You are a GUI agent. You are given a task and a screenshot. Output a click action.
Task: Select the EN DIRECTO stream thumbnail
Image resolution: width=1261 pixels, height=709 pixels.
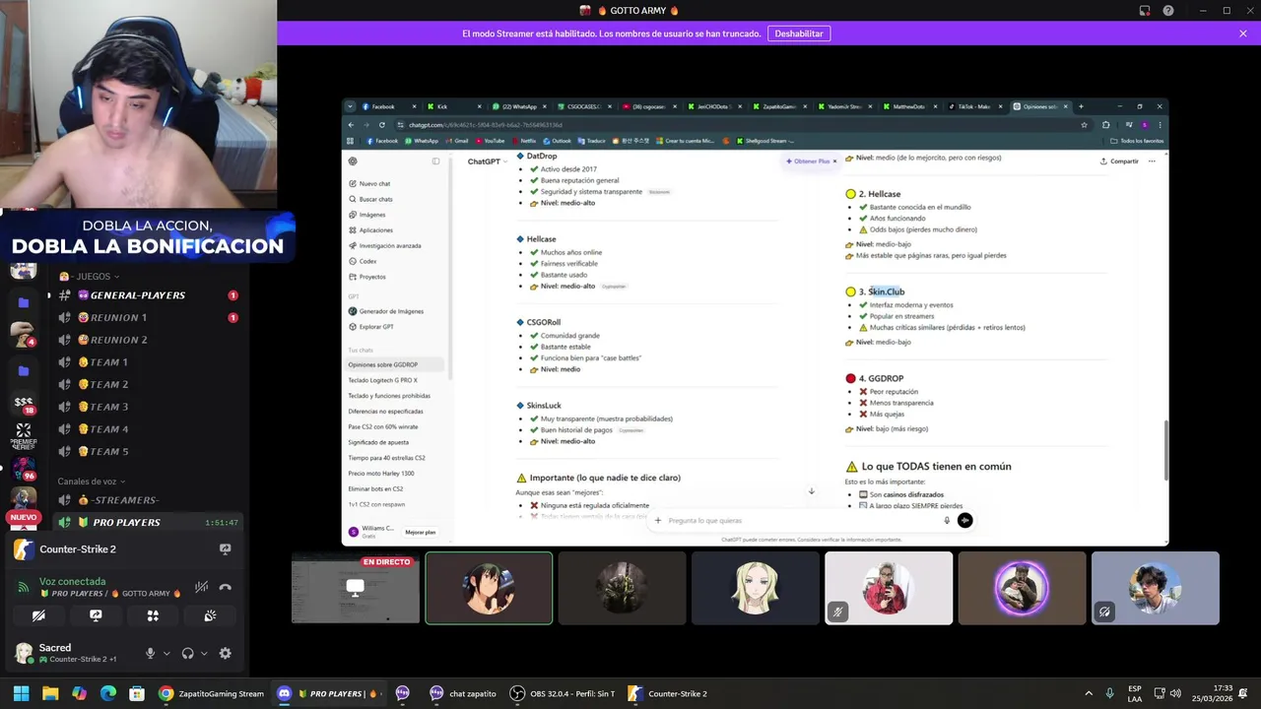tap(356, 588)
